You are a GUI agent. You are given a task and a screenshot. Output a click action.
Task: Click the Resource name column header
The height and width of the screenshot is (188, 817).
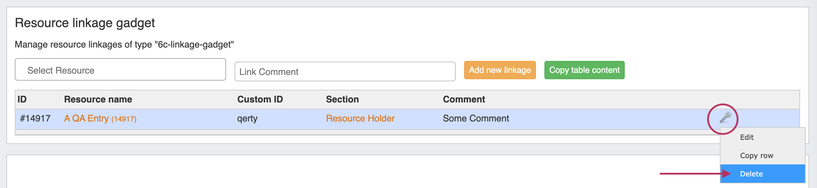pos(98,100)
